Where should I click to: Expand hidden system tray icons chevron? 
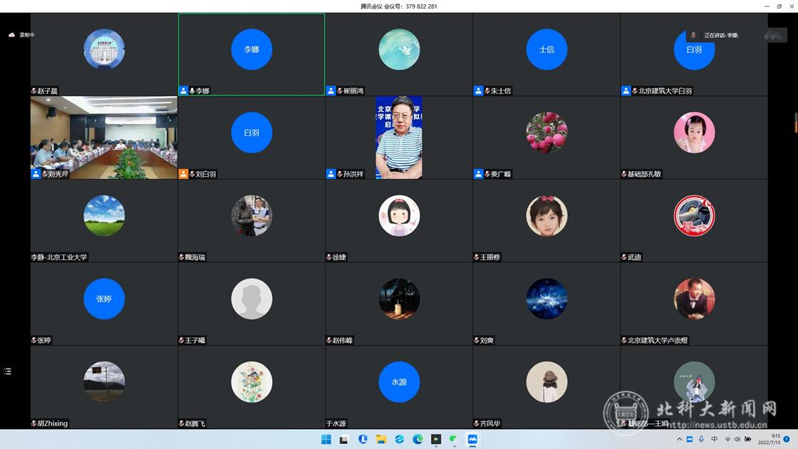pyautogui.click(x=680, y=439)
